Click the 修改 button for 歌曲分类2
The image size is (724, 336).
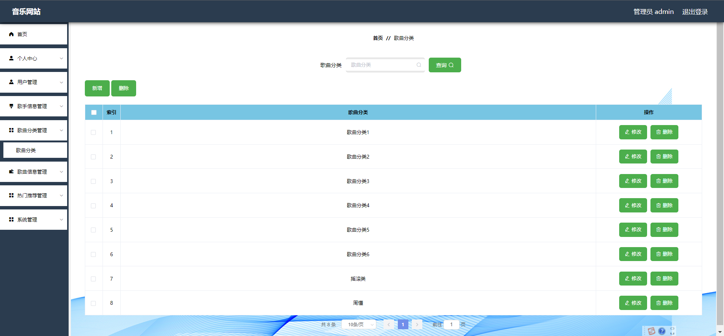pos(633,157)
